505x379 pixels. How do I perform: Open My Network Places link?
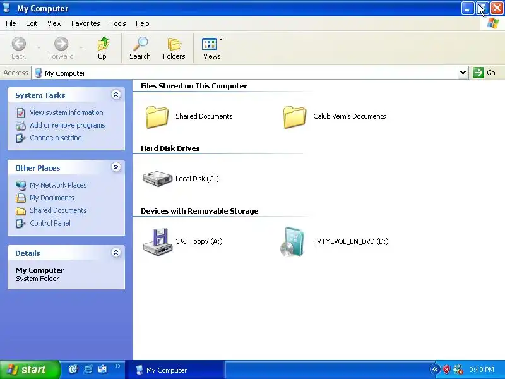[x=58, y=185]
